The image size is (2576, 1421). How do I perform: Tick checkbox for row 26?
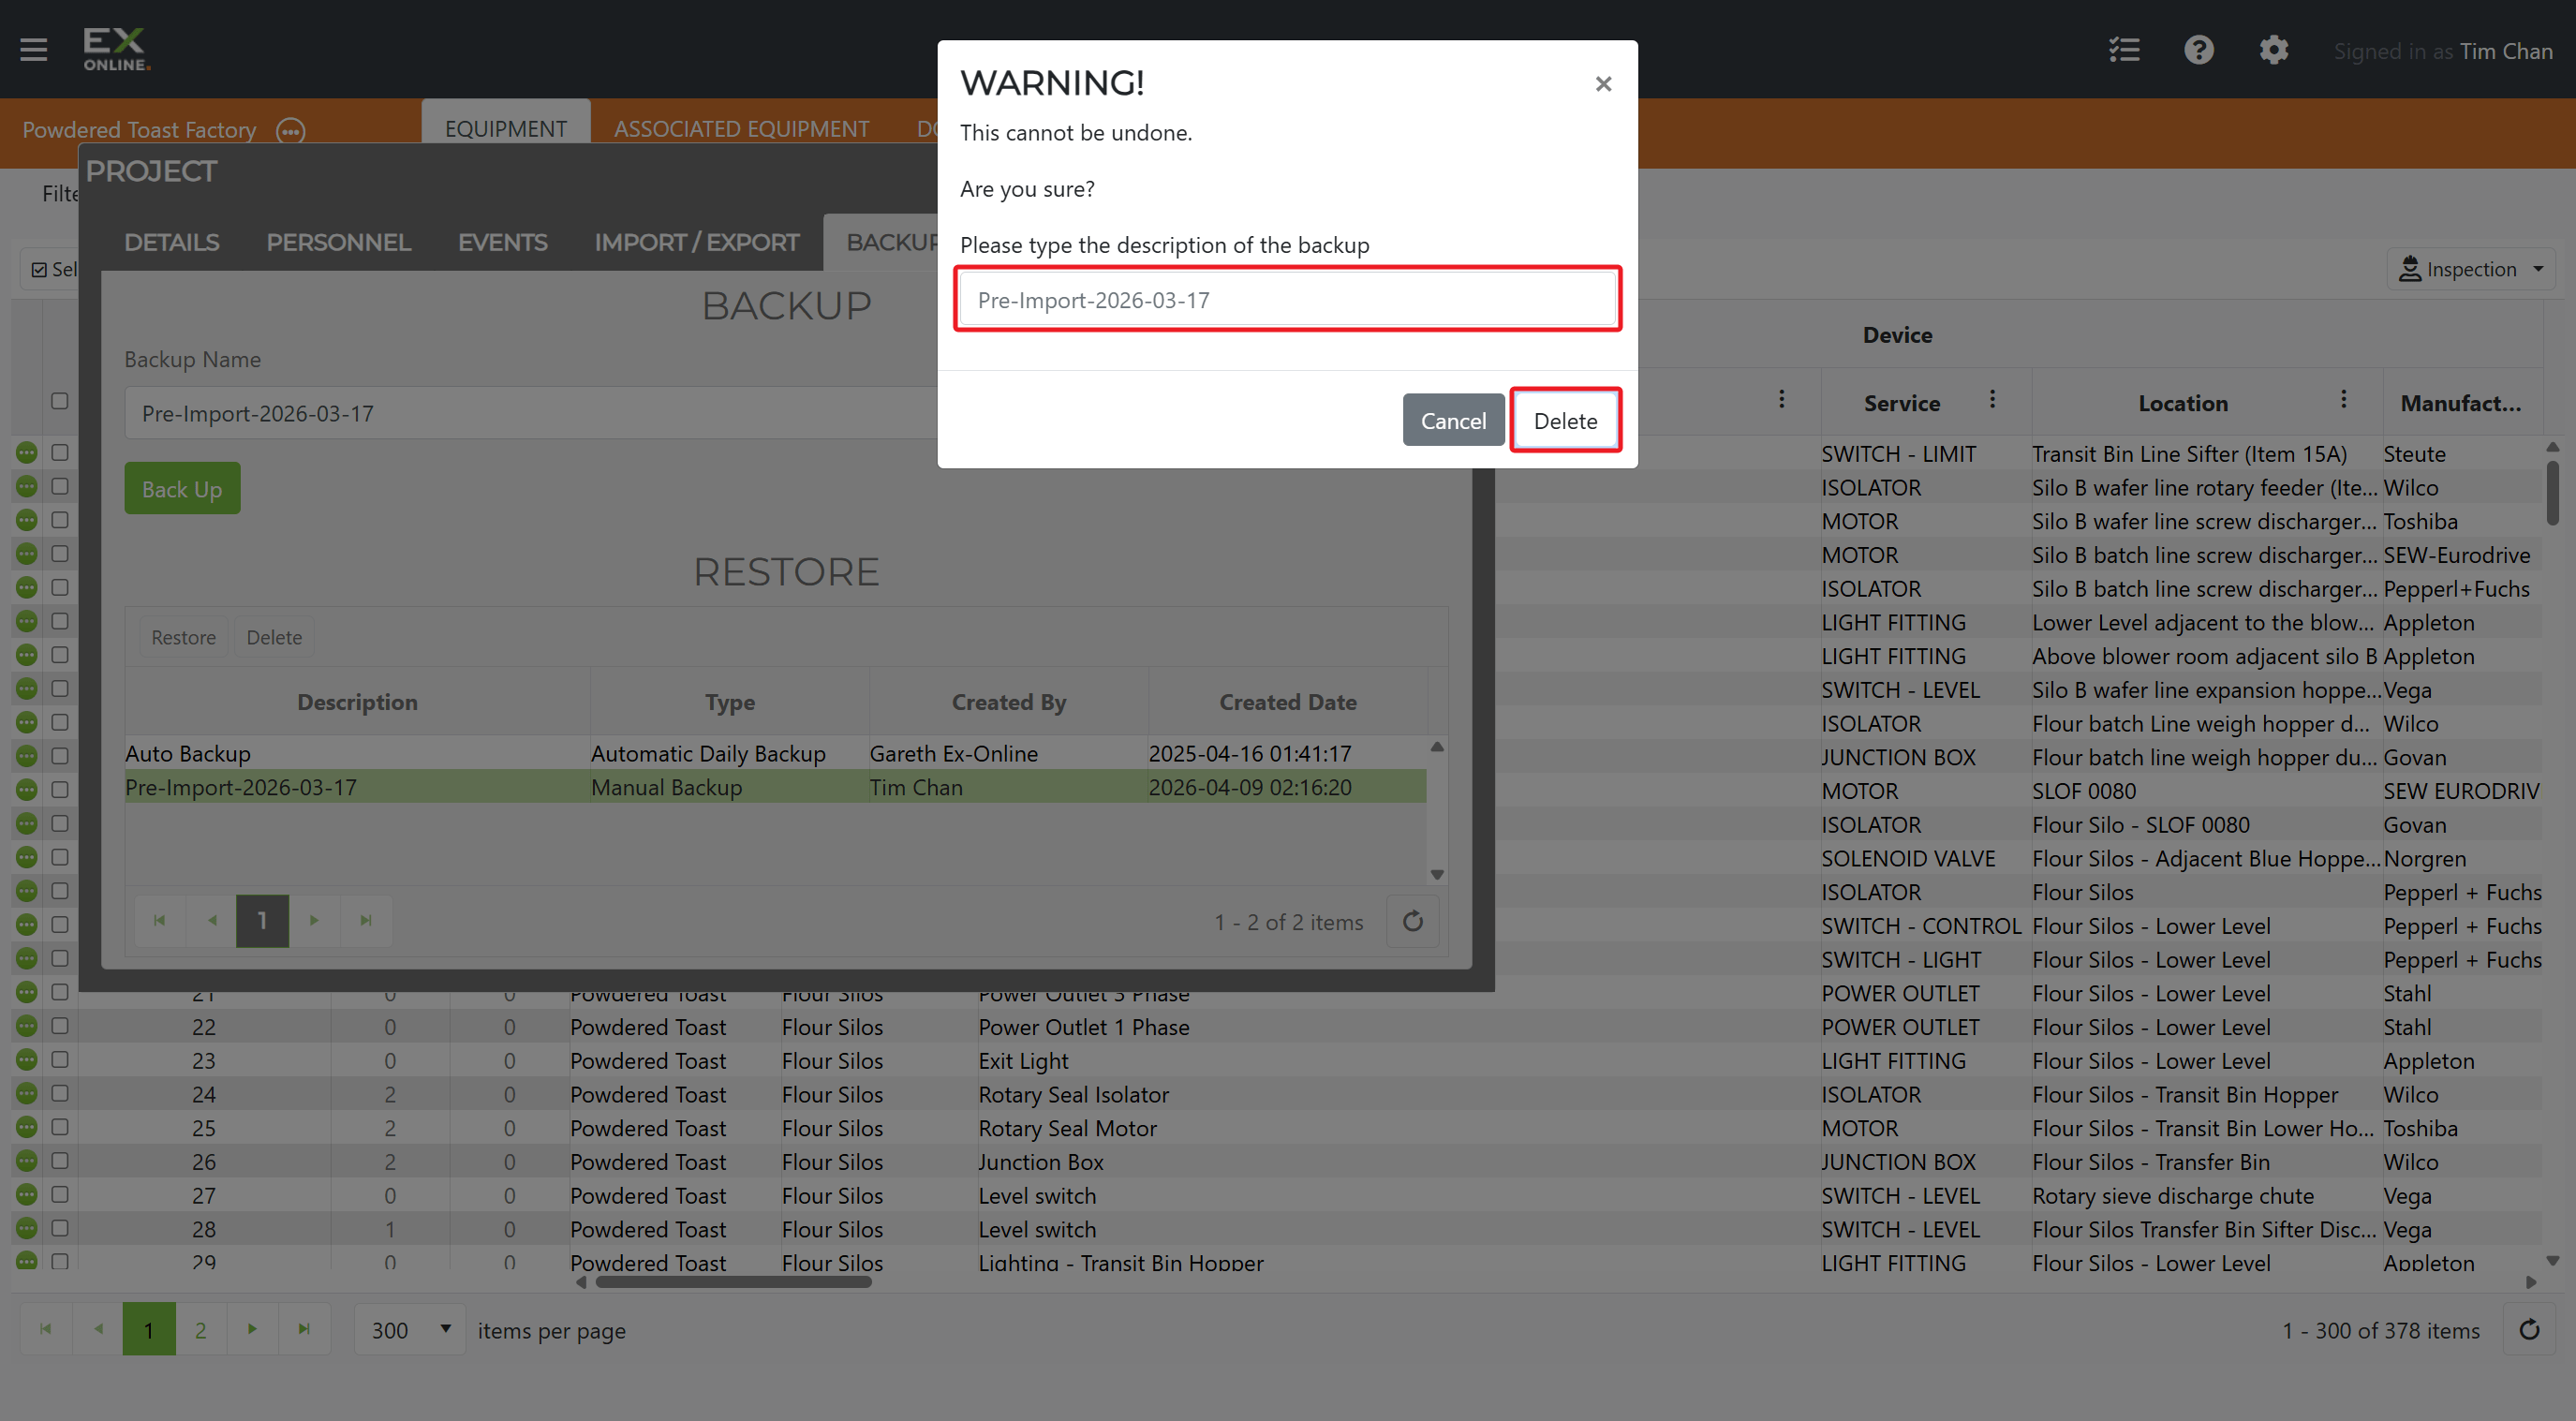pyautogui.click(x=60, y=1160)
